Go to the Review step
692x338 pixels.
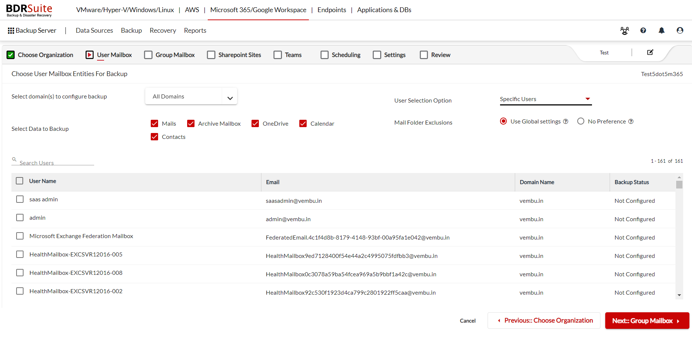[435, 55]
